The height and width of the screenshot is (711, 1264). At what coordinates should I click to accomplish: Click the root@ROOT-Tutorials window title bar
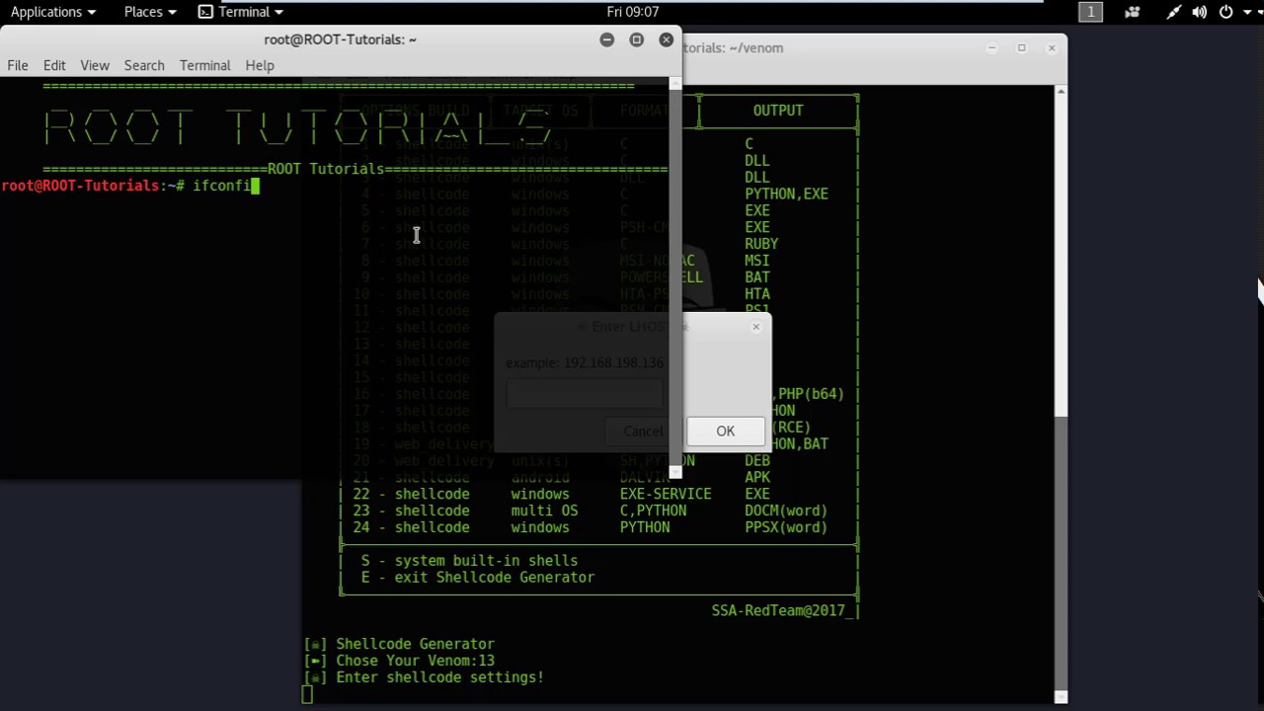(341, 39)
